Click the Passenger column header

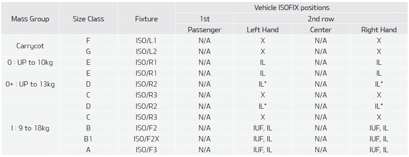[204, 30]
